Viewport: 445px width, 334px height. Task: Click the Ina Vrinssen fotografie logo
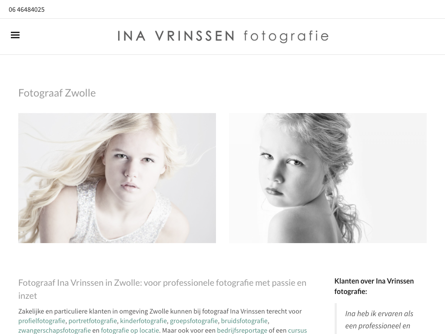[x=223, y=37]
